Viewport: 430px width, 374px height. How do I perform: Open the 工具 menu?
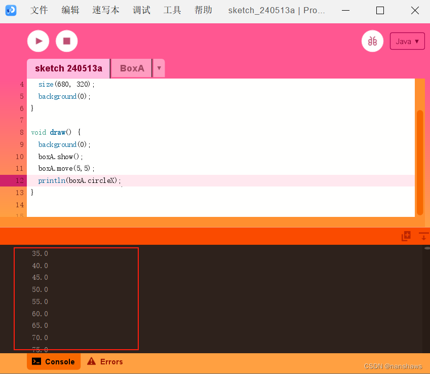[172, 10]
